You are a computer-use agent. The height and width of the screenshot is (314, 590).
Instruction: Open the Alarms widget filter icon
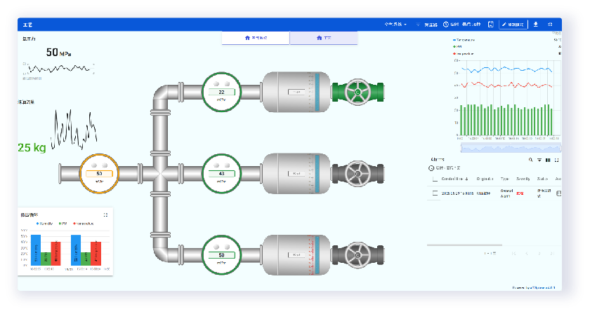coord(539,160)
